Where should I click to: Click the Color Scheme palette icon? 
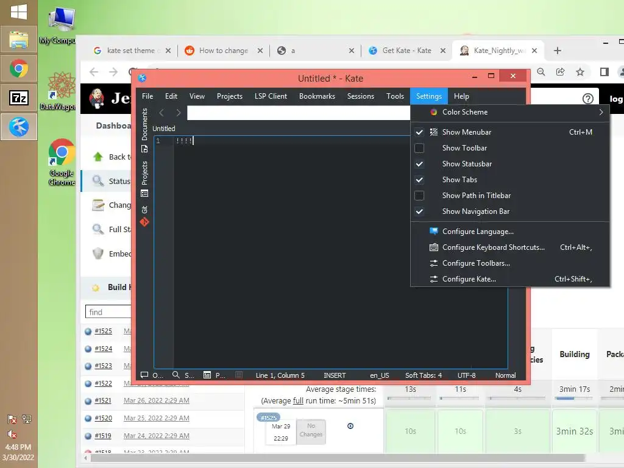point(434,112)
